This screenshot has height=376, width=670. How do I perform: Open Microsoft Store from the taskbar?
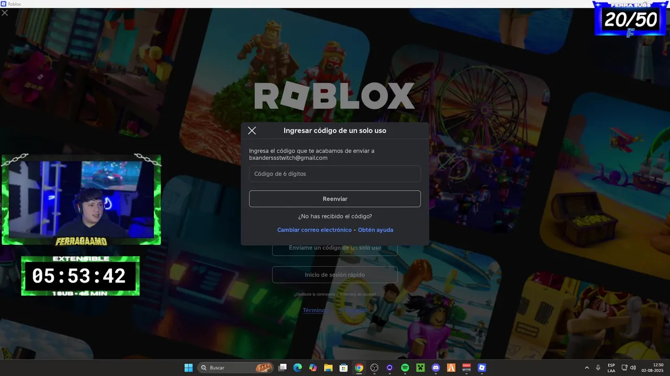click(344, 368)
